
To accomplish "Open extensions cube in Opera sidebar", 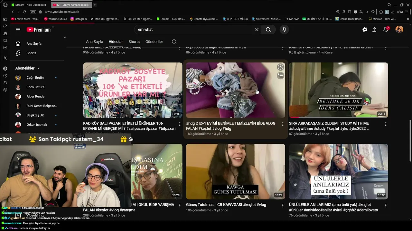I will point(5,83).
